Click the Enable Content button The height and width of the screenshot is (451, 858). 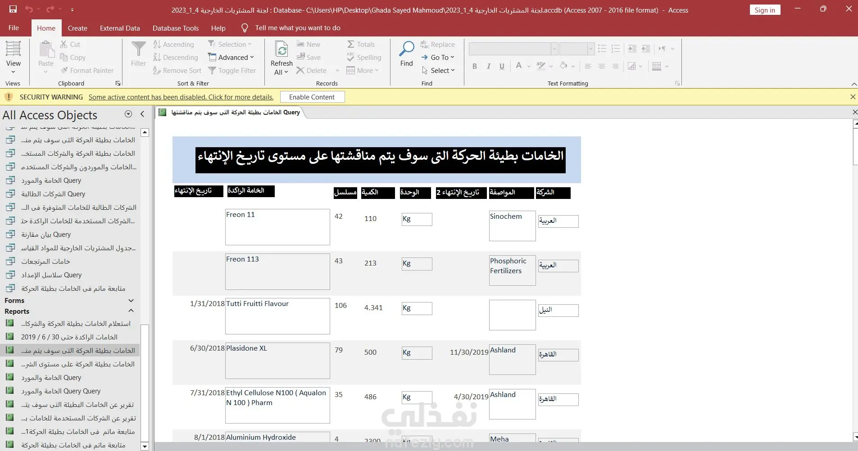tap(312, 97)
